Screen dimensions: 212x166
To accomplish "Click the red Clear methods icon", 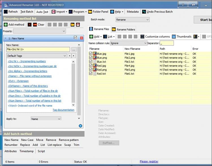I will [x=35, y=25].
